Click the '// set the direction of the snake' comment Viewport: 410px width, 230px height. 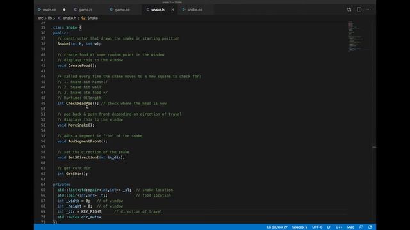coord(93,152)
